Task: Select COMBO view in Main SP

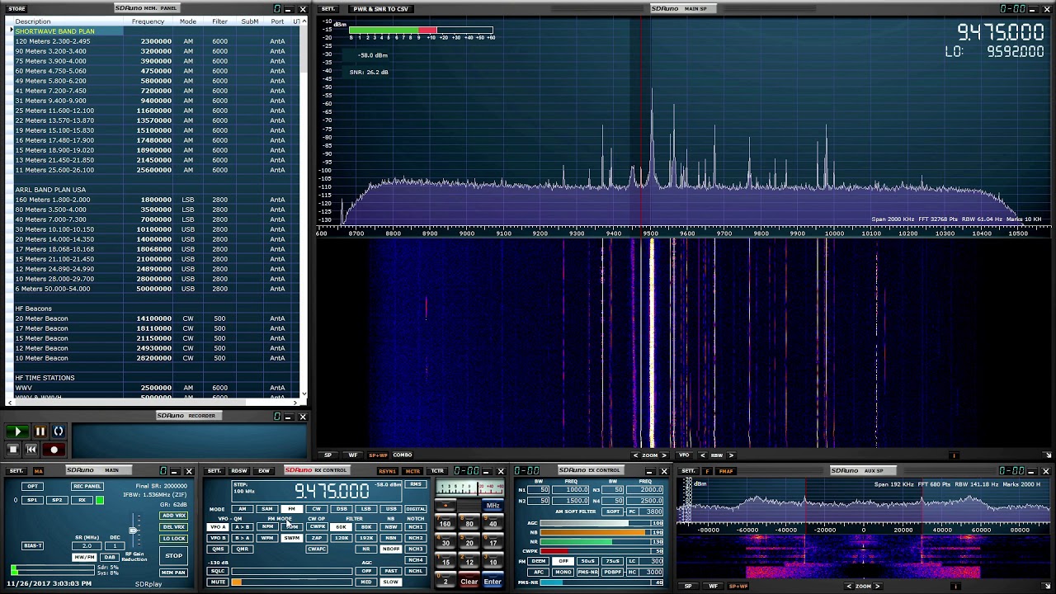Action: click(403, 455)
